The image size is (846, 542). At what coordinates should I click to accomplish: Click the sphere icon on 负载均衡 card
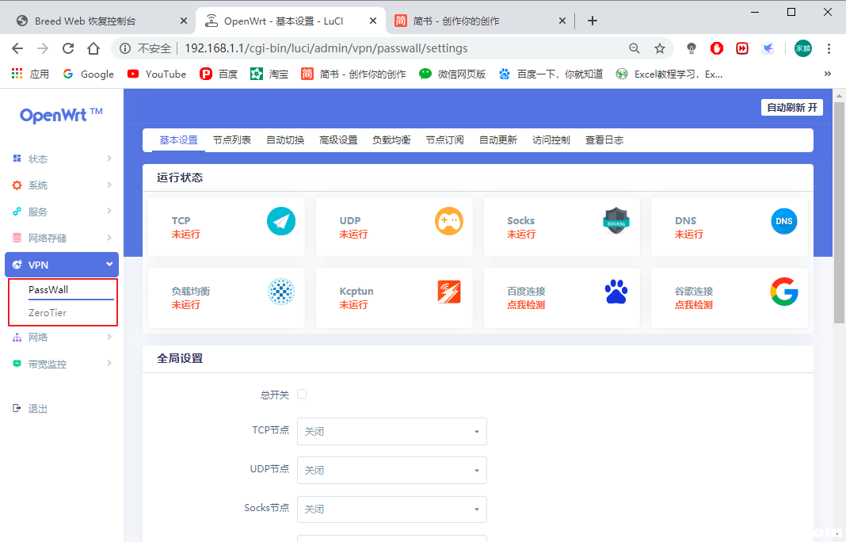pos(281,292)
